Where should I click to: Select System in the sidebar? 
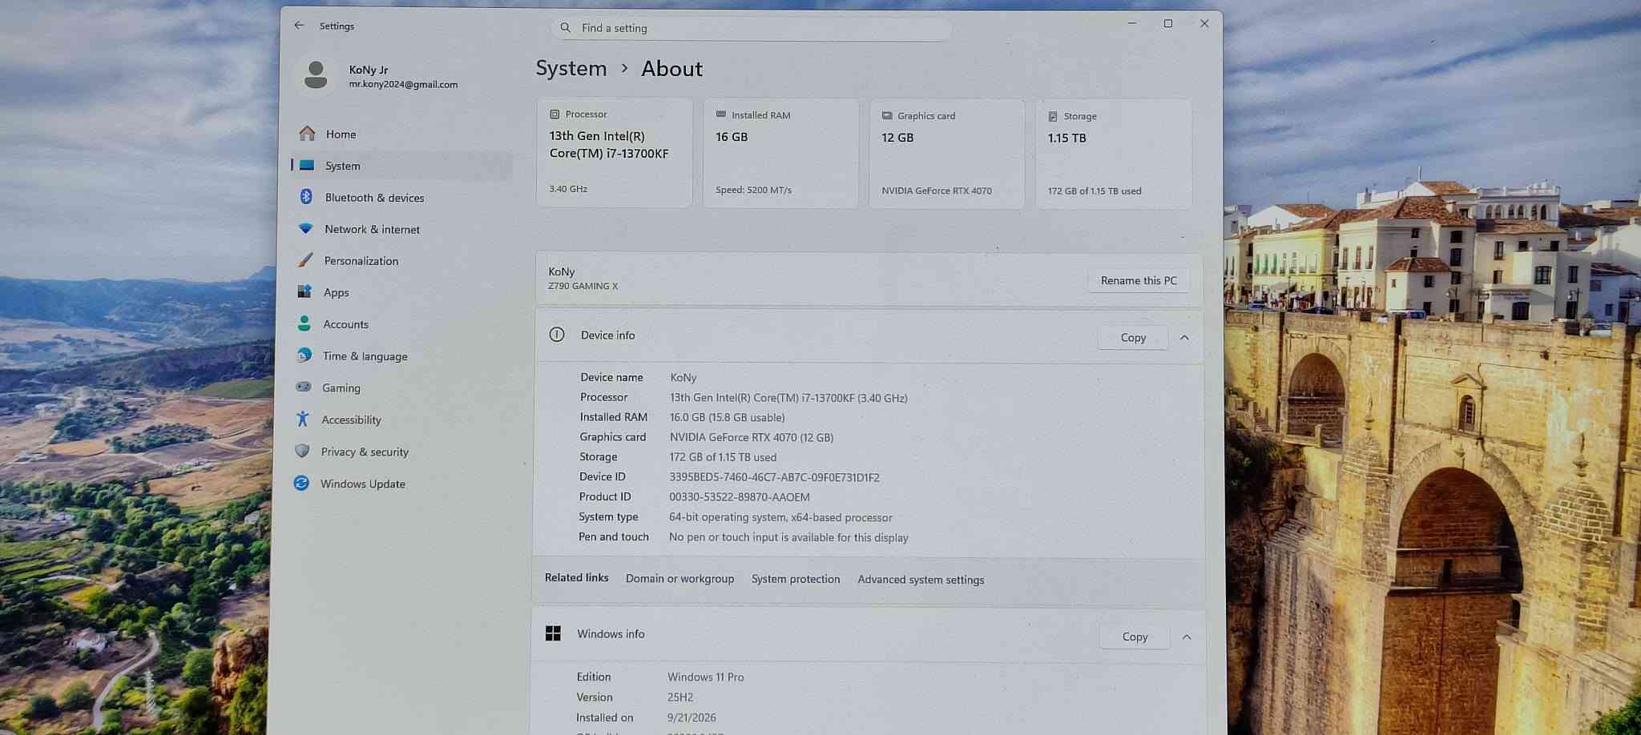(x=402, y=166)
